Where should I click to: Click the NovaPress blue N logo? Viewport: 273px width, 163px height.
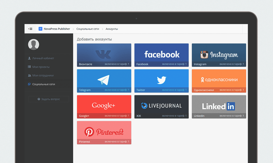point(40,29)
